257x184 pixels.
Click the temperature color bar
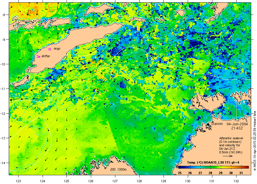pyautogui.click(x=213, y=167)
